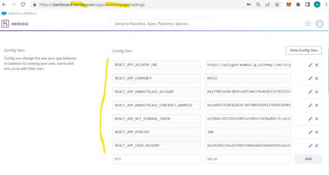Open the saved passwords key icon
This screenshot has height=175, width=329.
[x=249, y=4]
